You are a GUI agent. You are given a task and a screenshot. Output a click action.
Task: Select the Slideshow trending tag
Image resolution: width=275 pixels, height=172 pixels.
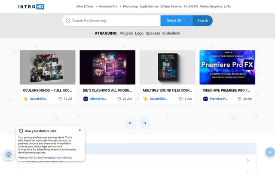click(x=171, y=33)
